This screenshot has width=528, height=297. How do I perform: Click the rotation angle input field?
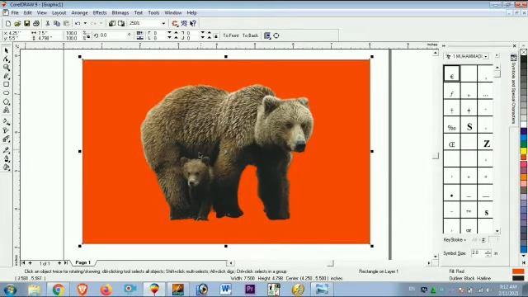(112, 35)
